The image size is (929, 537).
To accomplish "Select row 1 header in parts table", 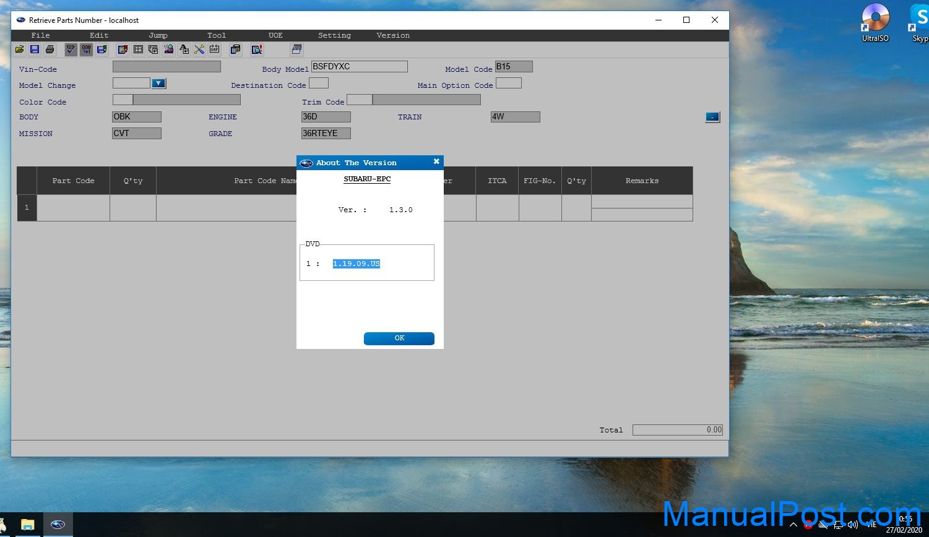I will pos(27,208).
